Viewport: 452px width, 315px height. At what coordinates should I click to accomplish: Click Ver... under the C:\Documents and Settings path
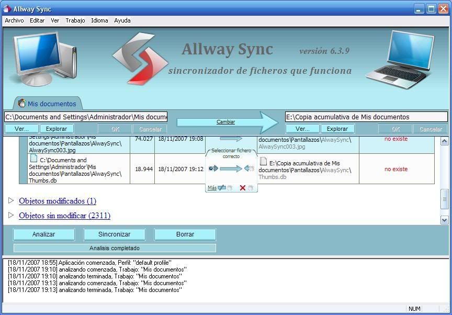click(x=21, y=129)
